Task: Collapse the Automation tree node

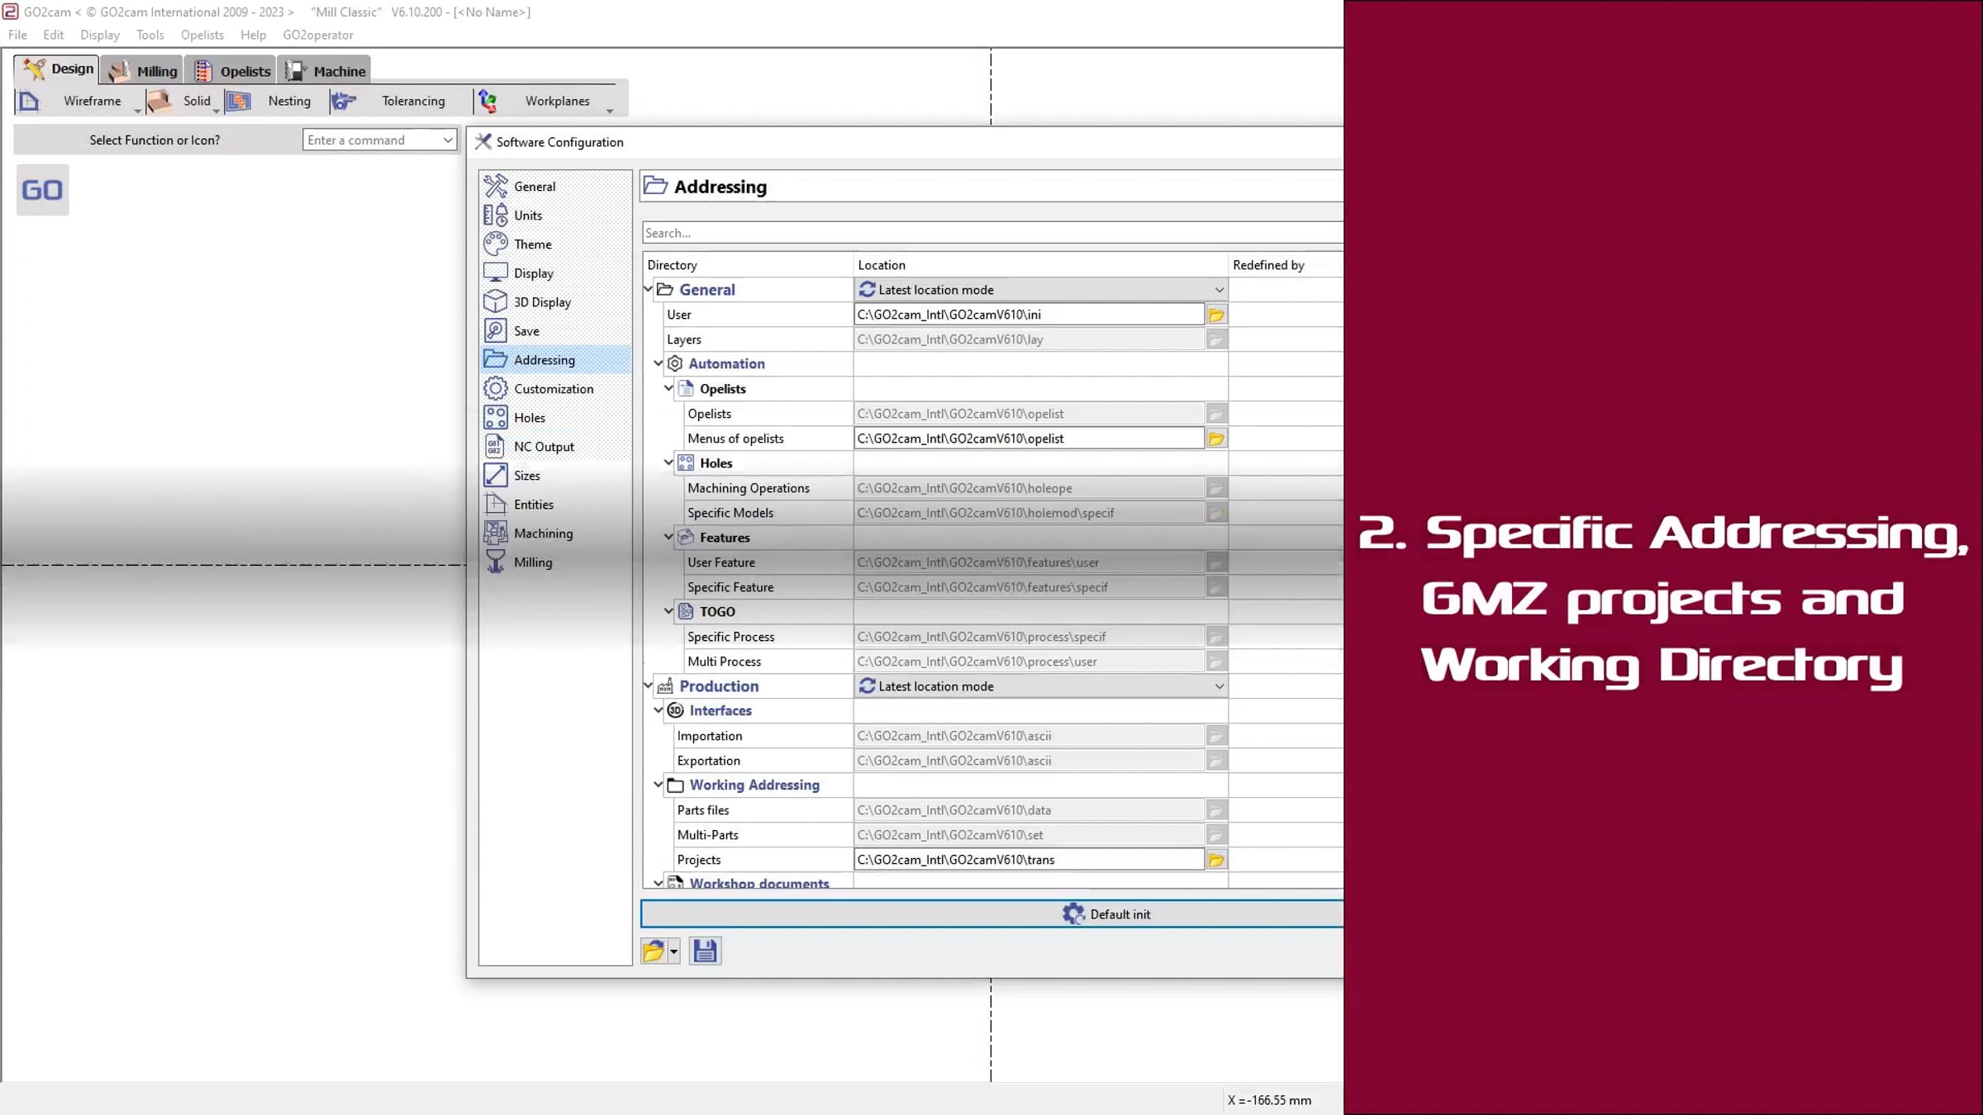Action: point(659,363)
